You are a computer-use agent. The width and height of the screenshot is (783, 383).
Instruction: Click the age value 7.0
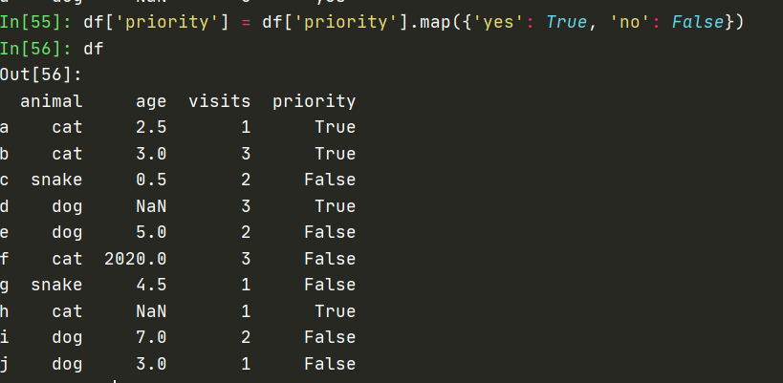(x=151, y=337)
